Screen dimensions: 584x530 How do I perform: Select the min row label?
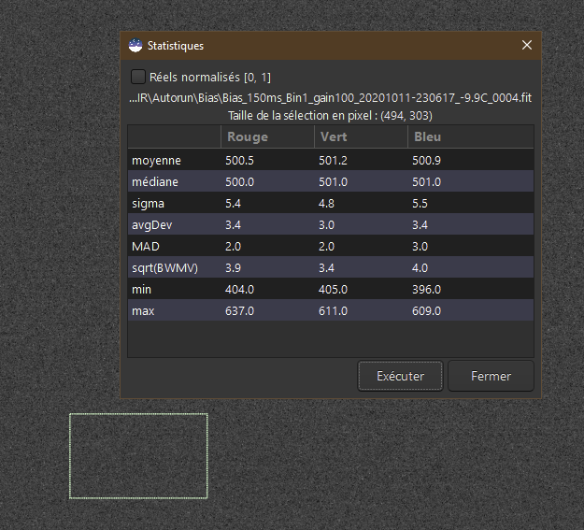(141, 290)
